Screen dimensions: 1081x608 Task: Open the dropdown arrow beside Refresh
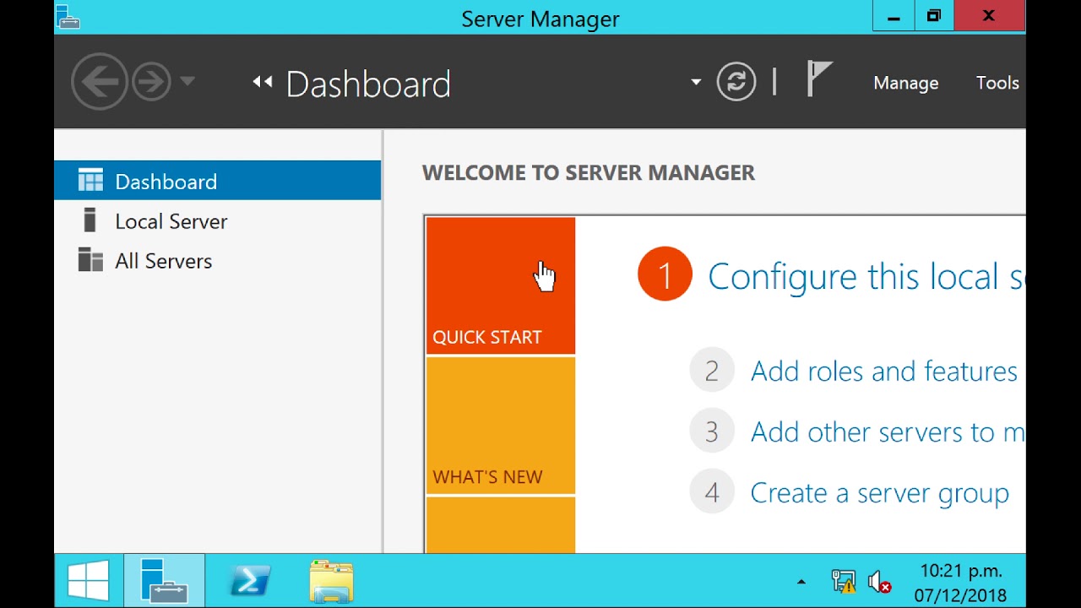point(696,82)
